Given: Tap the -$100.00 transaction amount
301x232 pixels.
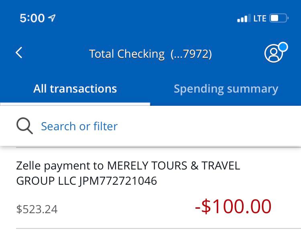Looking at the screenshot, I should pyautogui.click(x=233, y=206).
